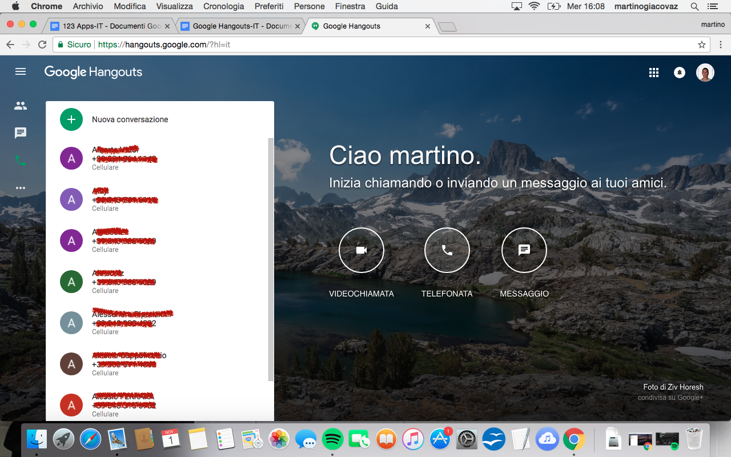Open the Guida menu
The height and width of the screenshot is (457, 731).
coord(387,6)
